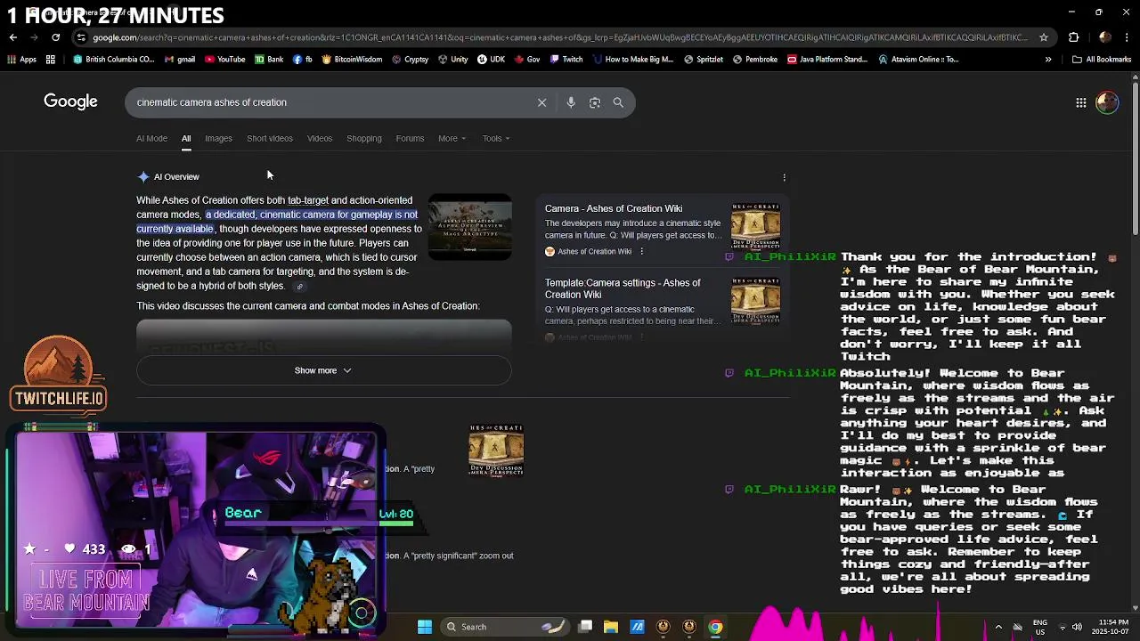Screen dimensions: 1140x641
Task: Open the Apps bookmark shortcut
Action: [22, 60]
